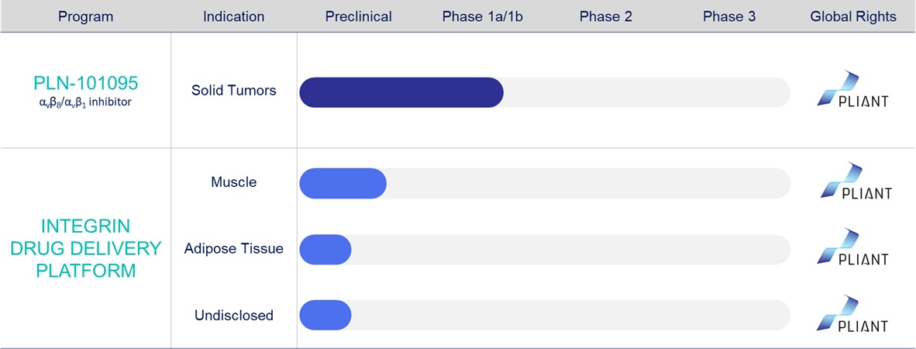The height and width of the screenshot is (349, 916).
Task: Click the Solid Tumors indication label
Action: click(x=234, y=91)
